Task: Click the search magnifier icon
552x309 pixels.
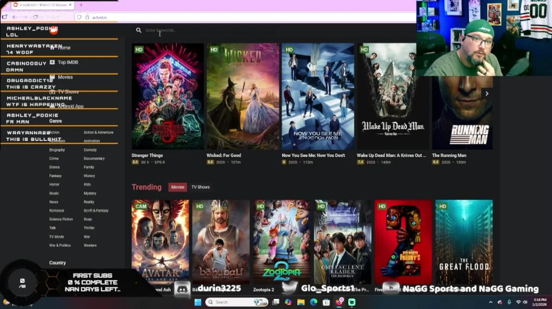Action: (138, 30)
